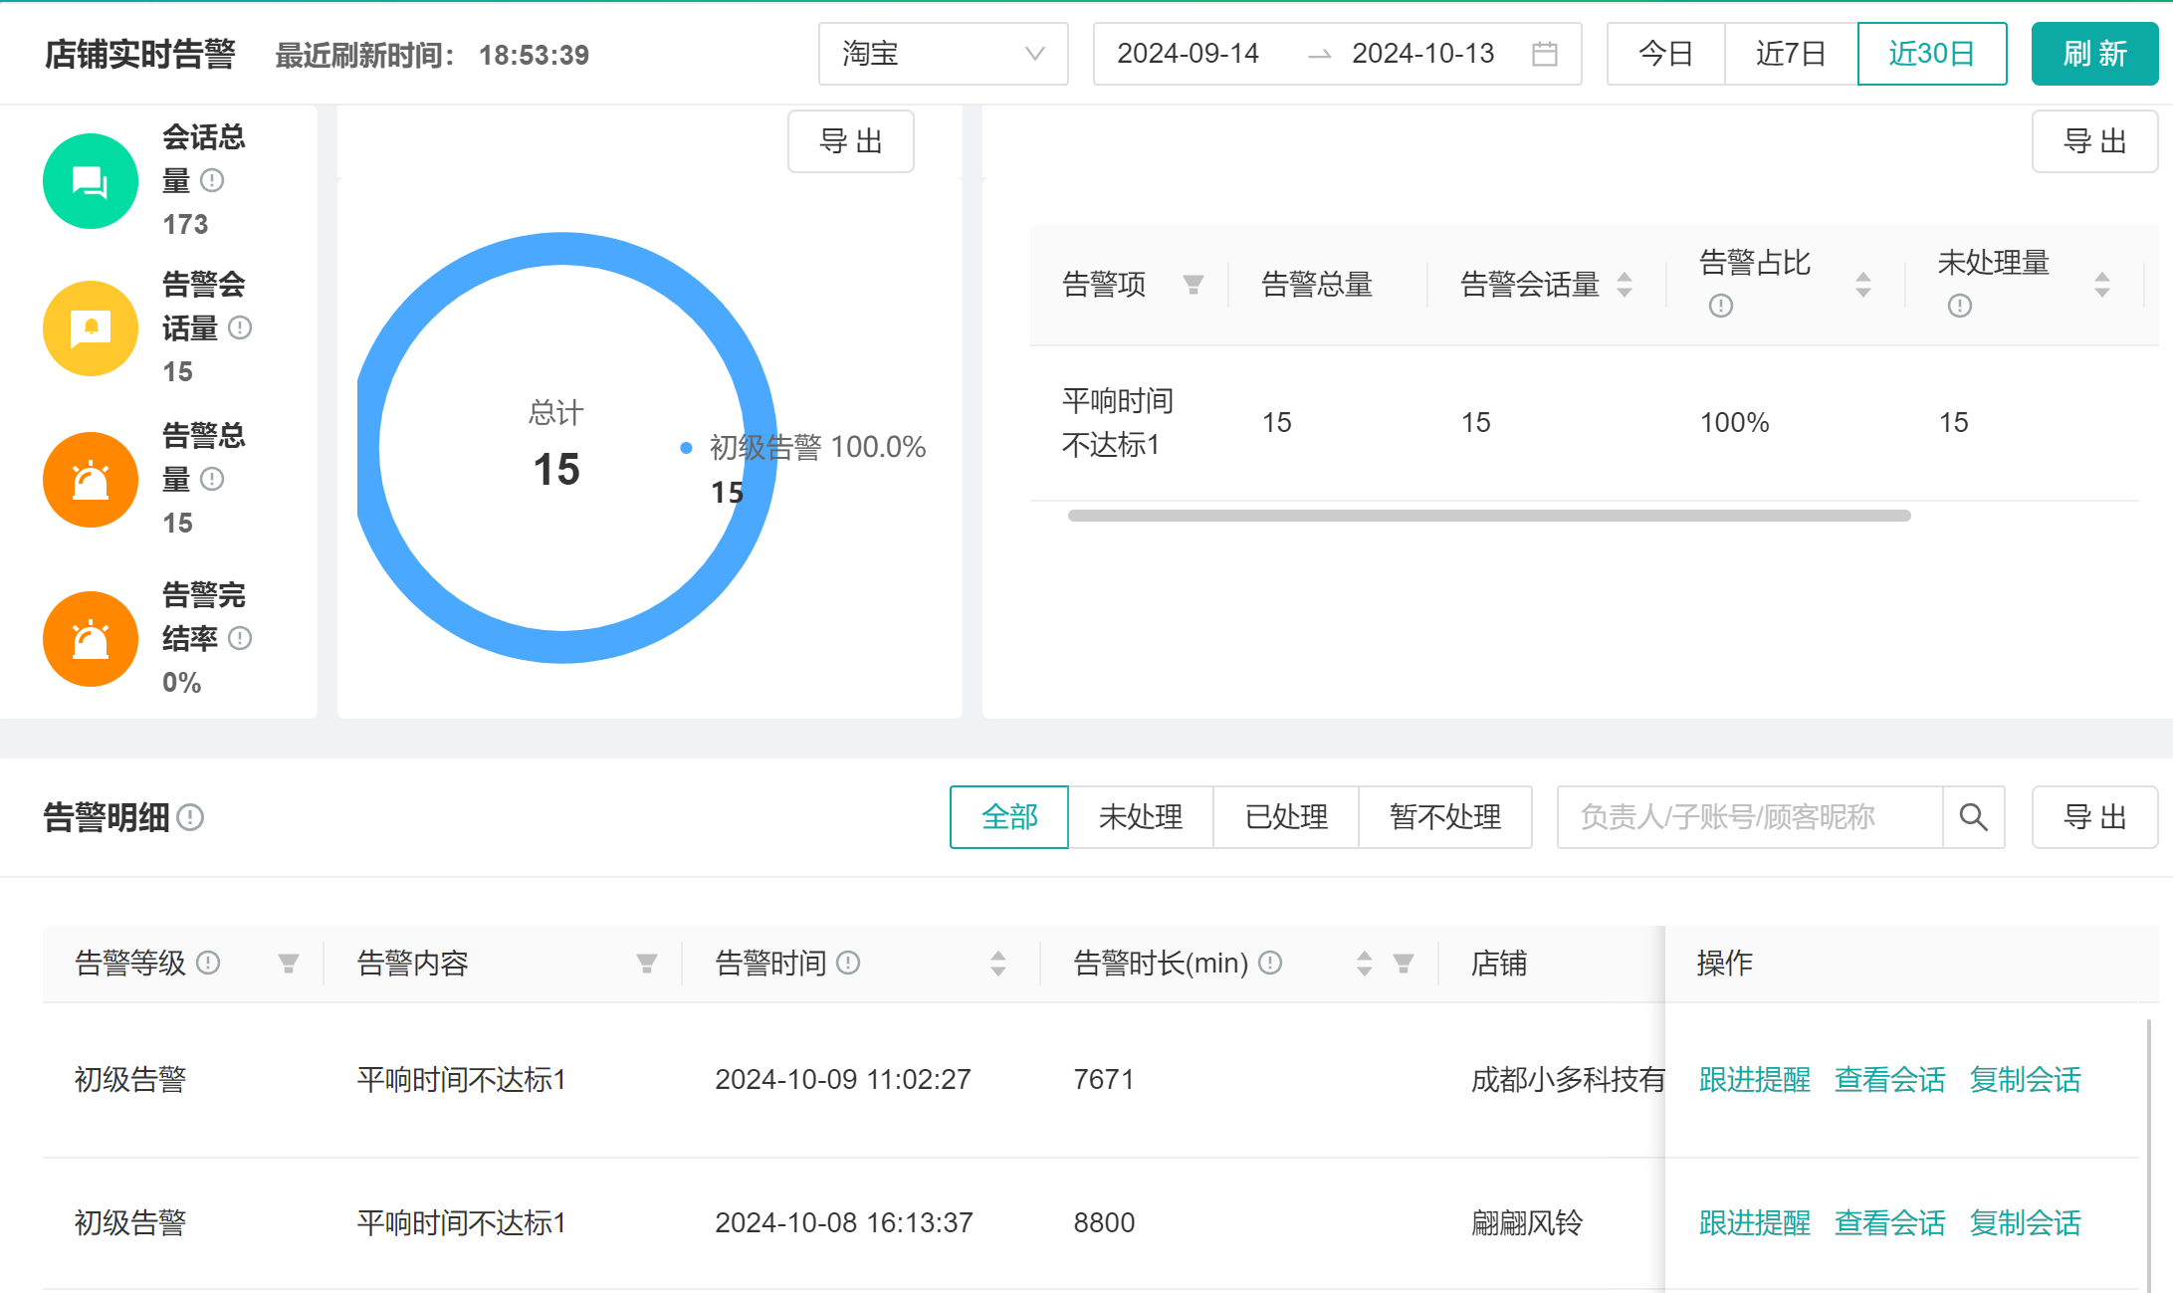The image size is (2173, 1293).
Task: Click filter funnel icon on 告警项 column
Action: coord(1194,285)
